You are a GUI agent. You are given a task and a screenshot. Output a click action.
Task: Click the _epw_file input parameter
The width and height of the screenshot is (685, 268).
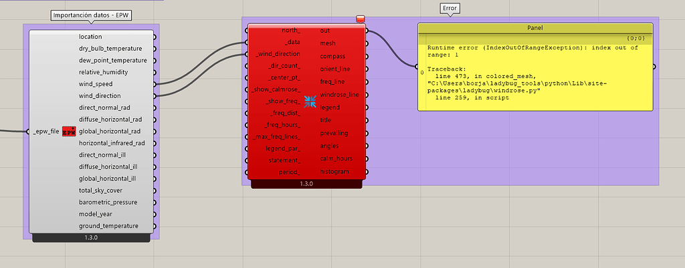pyautogui.click(x=45, y=131)
